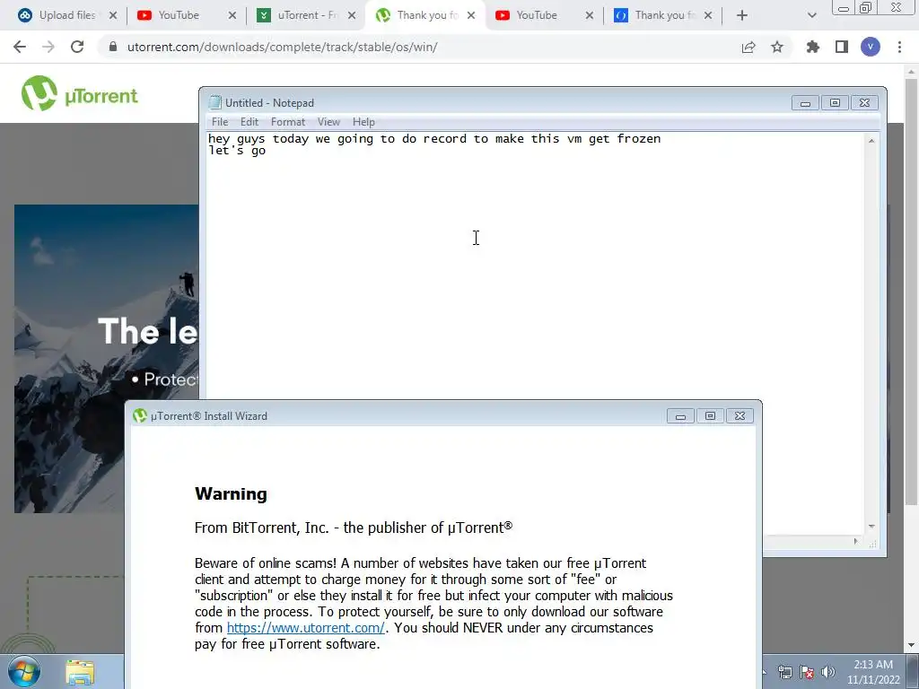This screenshot has height=689, width=919.
Task: Open Notepad Format menu
Action: click(x=288, y=122)
